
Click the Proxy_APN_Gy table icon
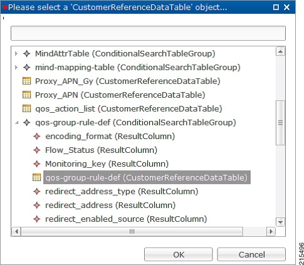coord(26,81)
